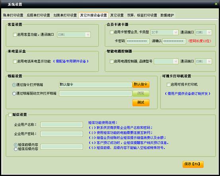Click the orange 默认指令 button
This screenshot has height=176, width=220.
[x=141, y=84]
